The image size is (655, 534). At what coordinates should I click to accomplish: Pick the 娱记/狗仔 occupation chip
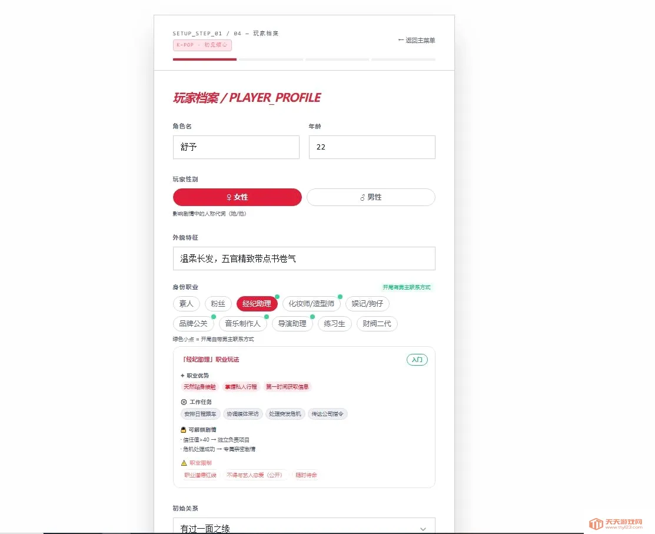tap(367, 304)
